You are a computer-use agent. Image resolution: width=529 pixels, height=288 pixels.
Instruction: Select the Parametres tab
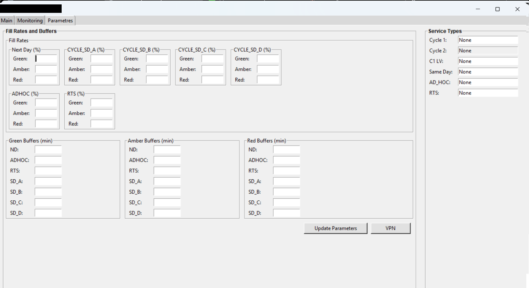pyautogui.click(x=60, y=21)
